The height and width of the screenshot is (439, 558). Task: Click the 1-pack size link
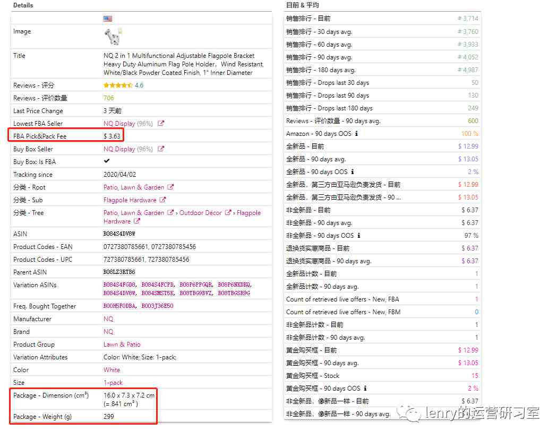pyautogui.click(x=113, y=383)
